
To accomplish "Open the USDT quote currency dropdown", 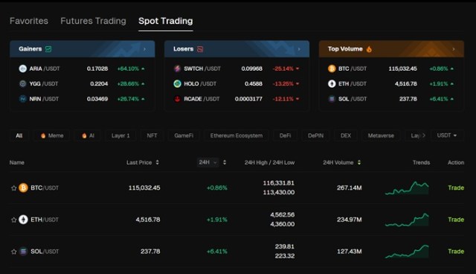I will (x=447, y=136).
